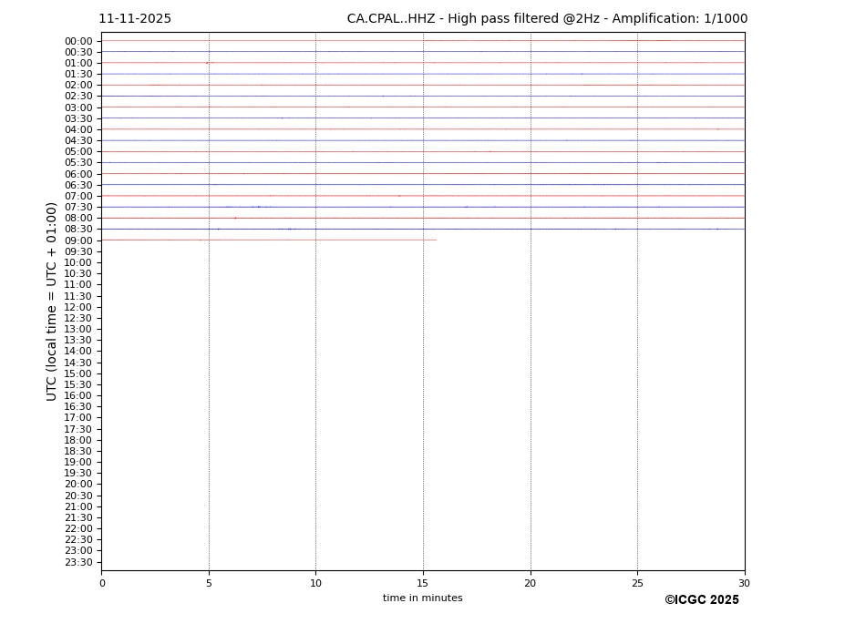Click the date 11-11-2025 in header
The width and height of the screenshot is (845, 634).
(x=135, y=19)
